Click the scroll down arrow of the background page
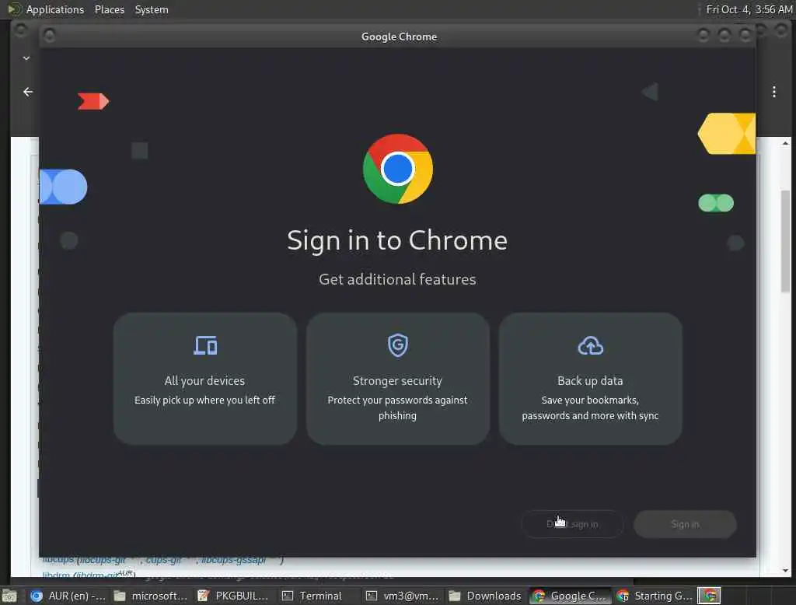Screen dimensions: 796x605 click(785, 571)
